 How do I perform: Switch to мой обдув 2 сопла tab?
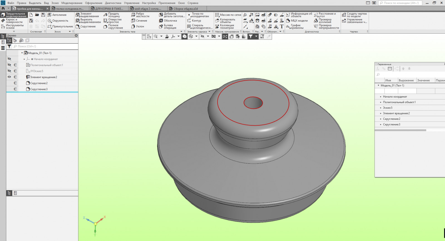point(147,9)
